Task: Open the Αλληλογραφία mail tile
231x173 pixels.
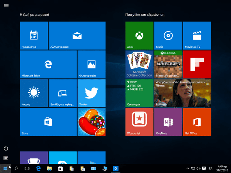Action: pos(77,35)
